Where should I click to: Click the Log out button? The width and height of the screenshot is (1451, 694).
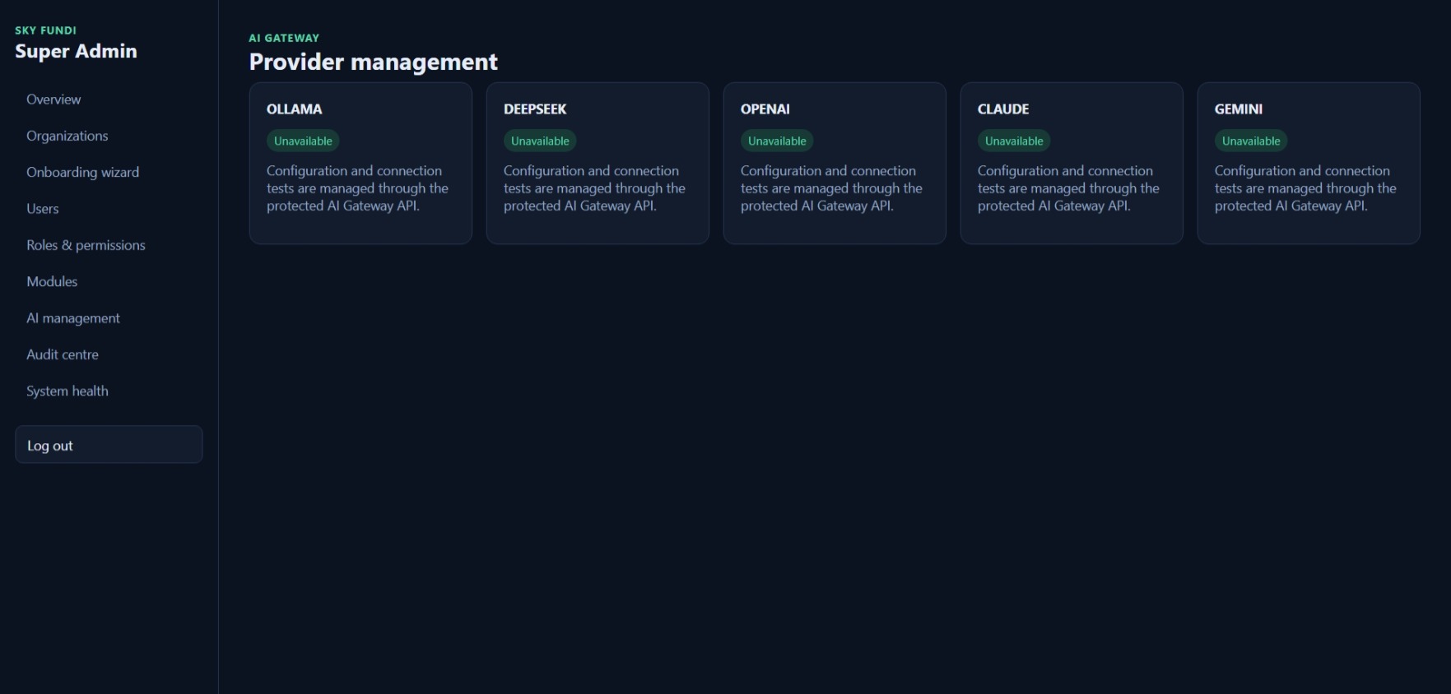pos(109,445)
